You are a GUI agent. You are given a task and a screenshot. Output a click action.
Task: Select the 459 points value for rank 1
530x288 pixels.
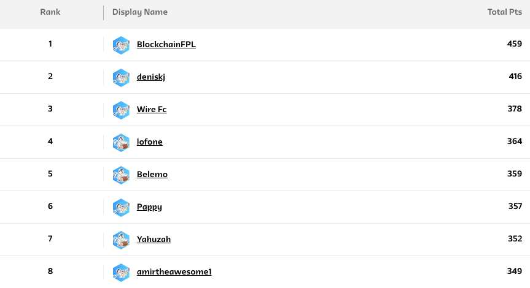click(x=515, y=44)
